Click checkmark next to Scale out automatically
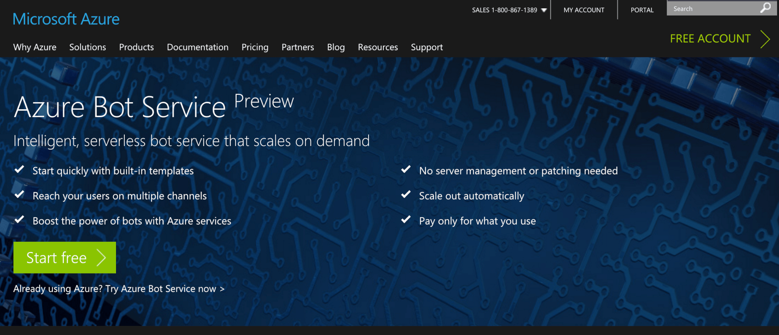 point(406,195)
